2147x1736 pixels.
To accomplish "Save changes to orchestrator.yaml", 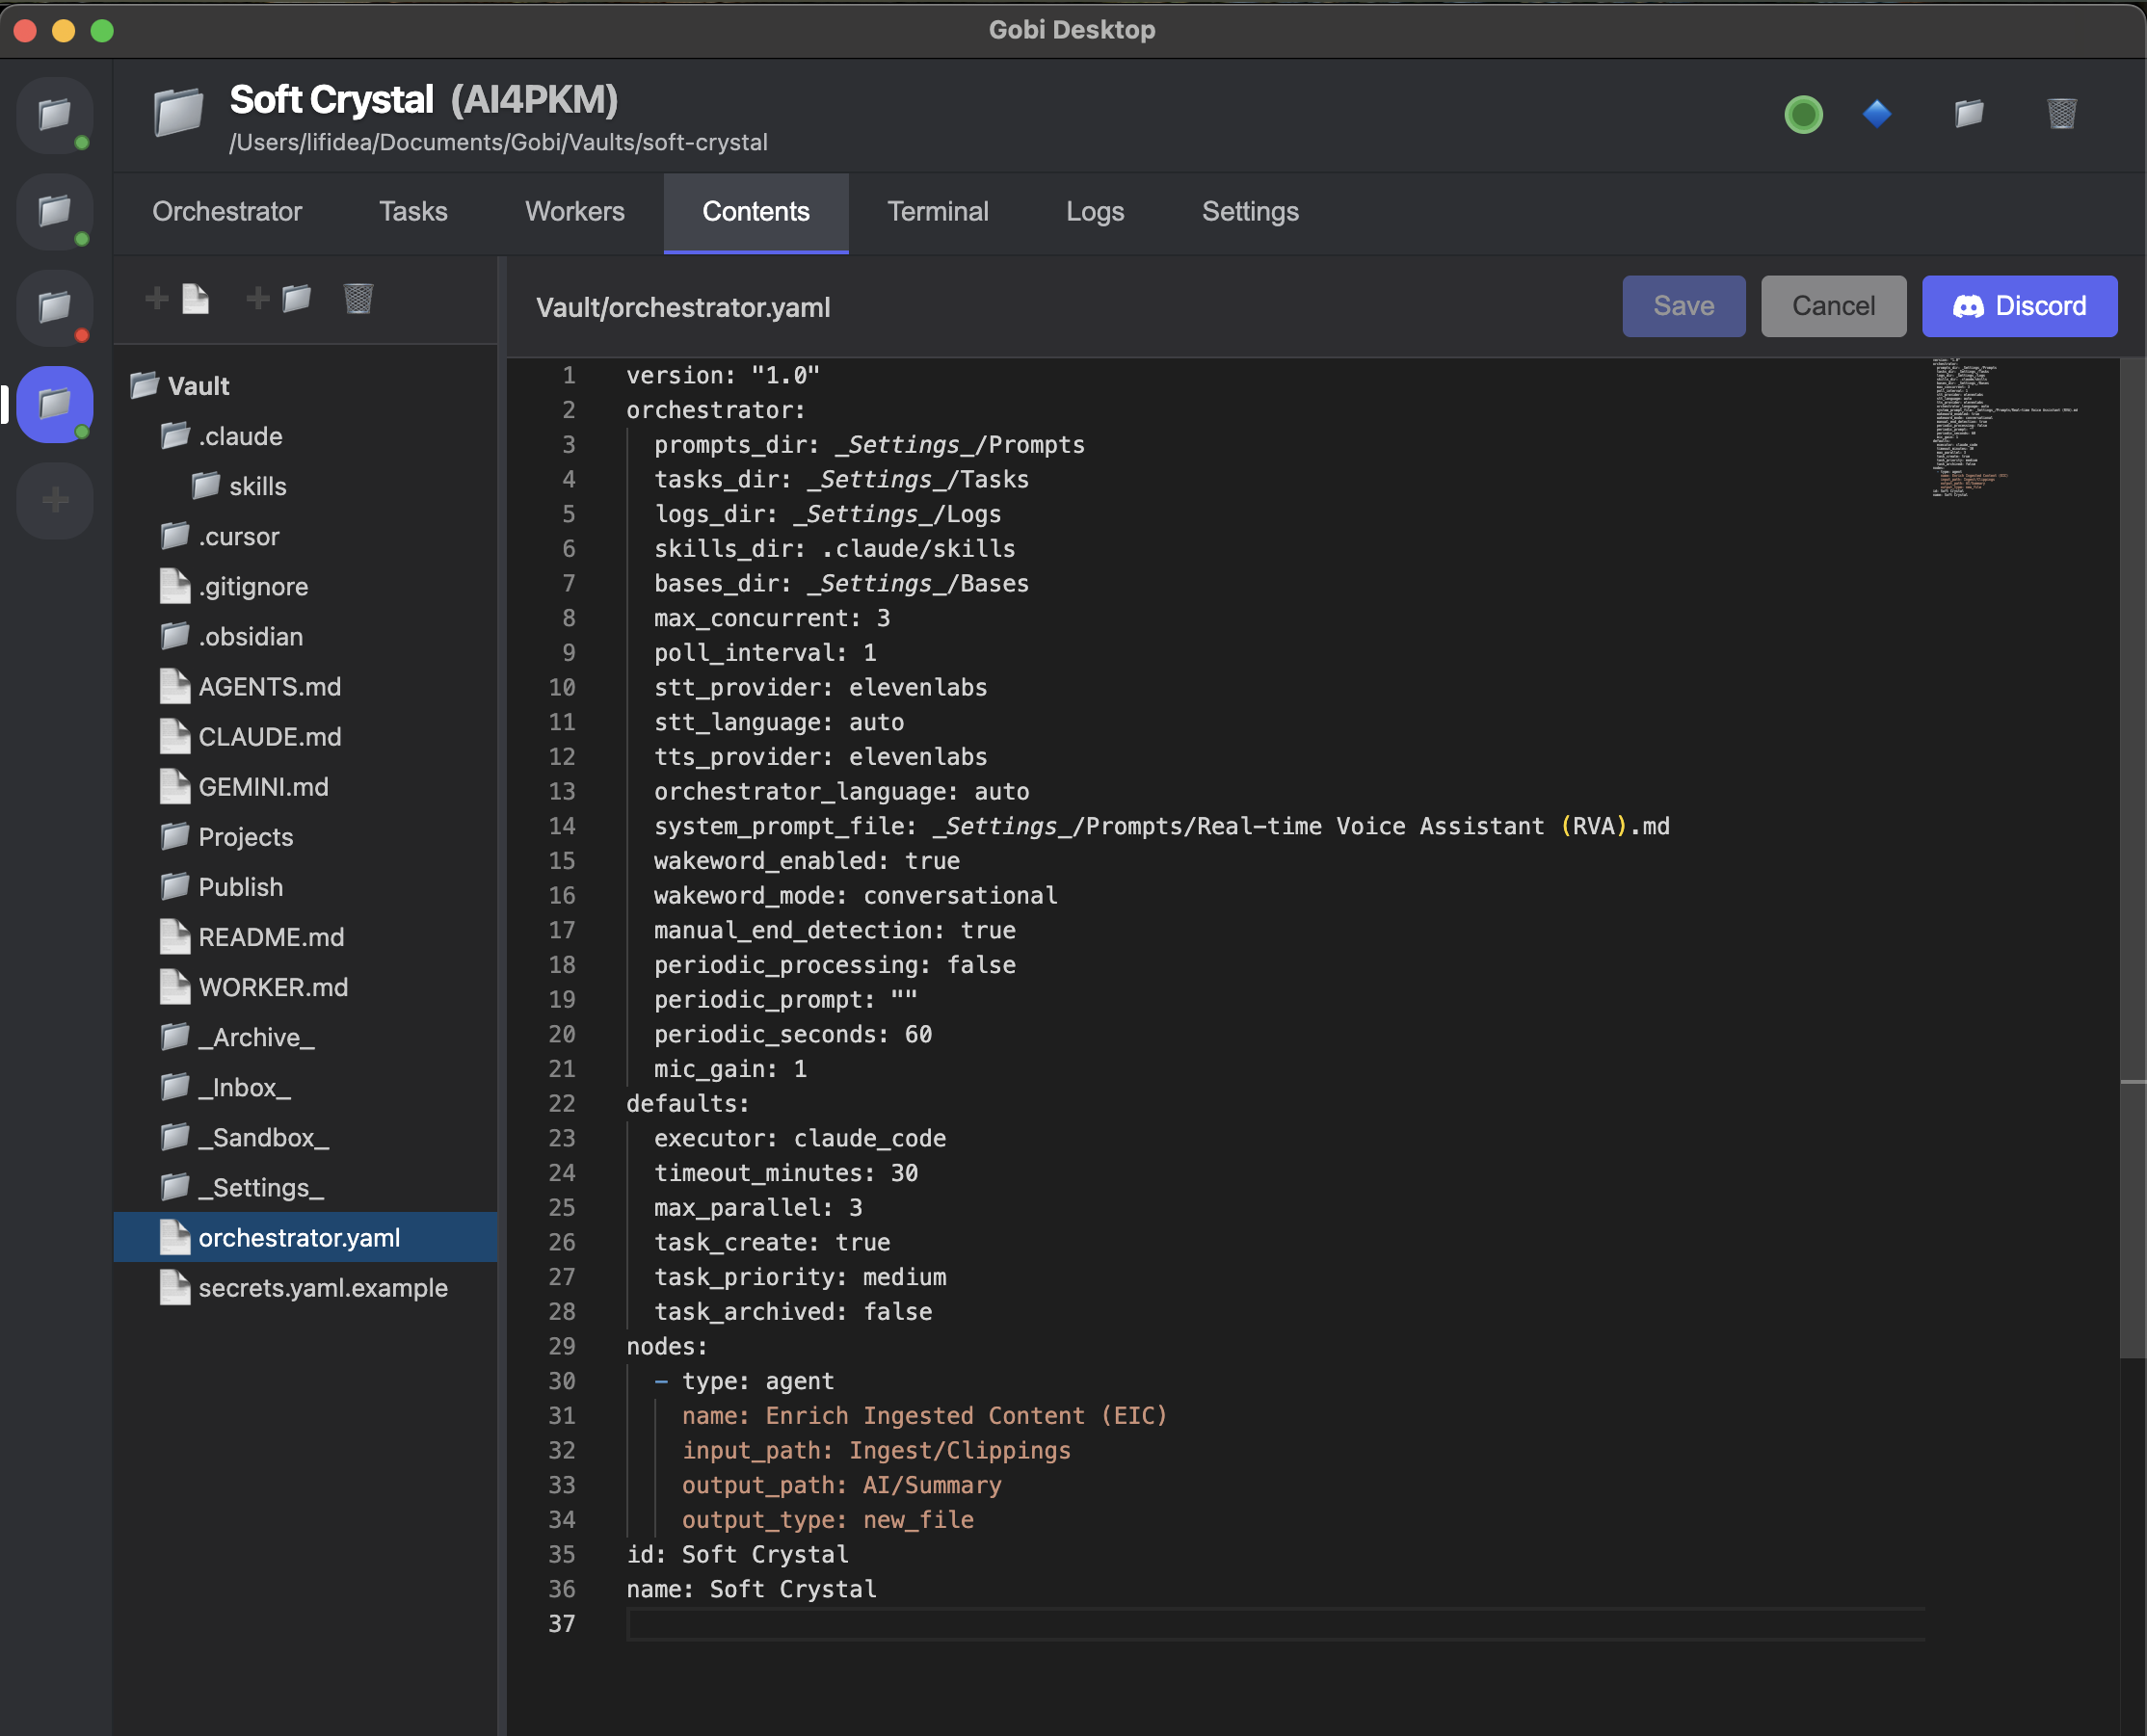I will pyautogui.click(x=1683, y=306).
